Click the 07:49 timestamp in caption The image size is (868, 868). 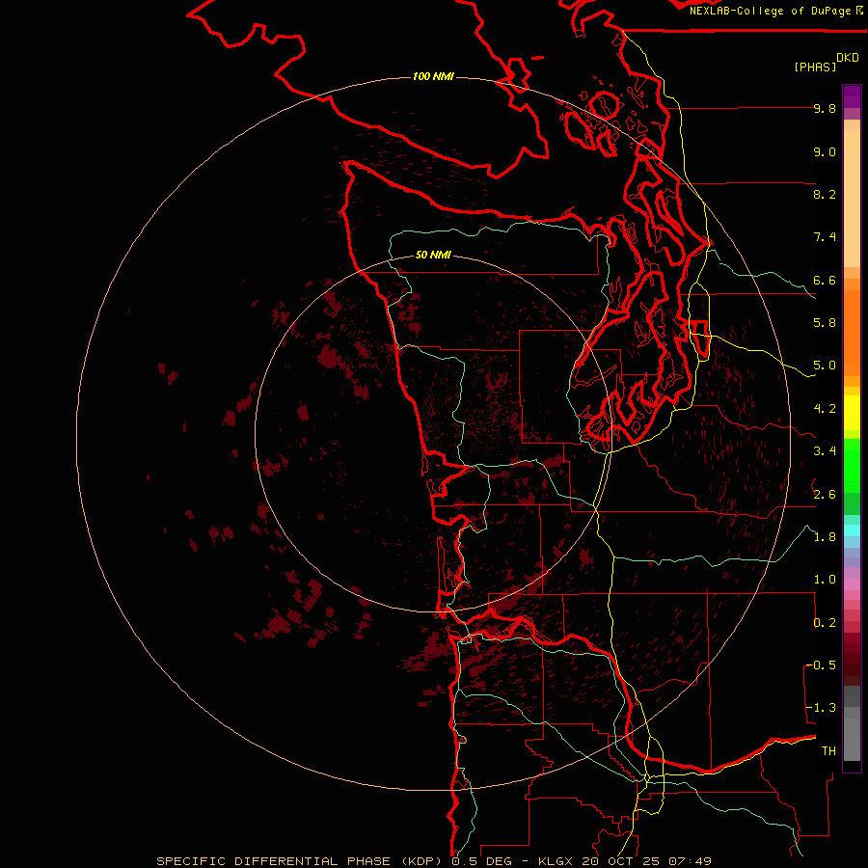coord(690,861)
